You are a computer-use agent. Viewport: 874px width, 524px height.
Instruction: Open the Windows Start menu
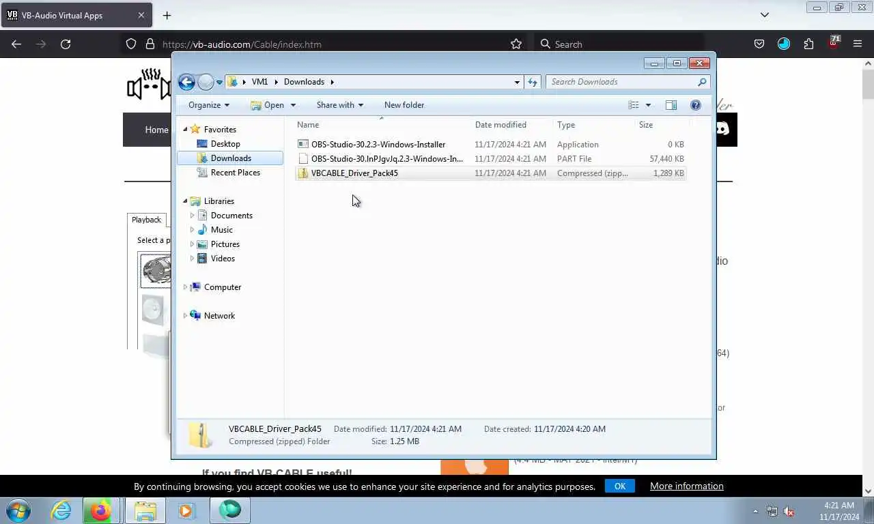(x=18, y=510)
